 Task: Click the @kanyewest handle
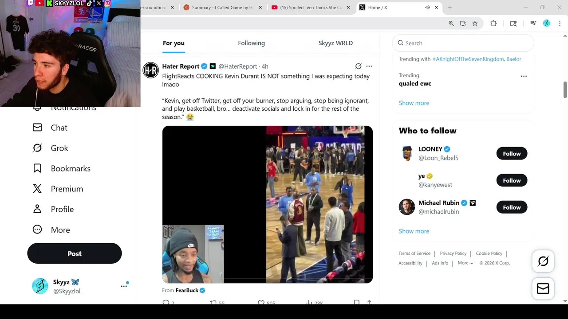click(435, 185)
